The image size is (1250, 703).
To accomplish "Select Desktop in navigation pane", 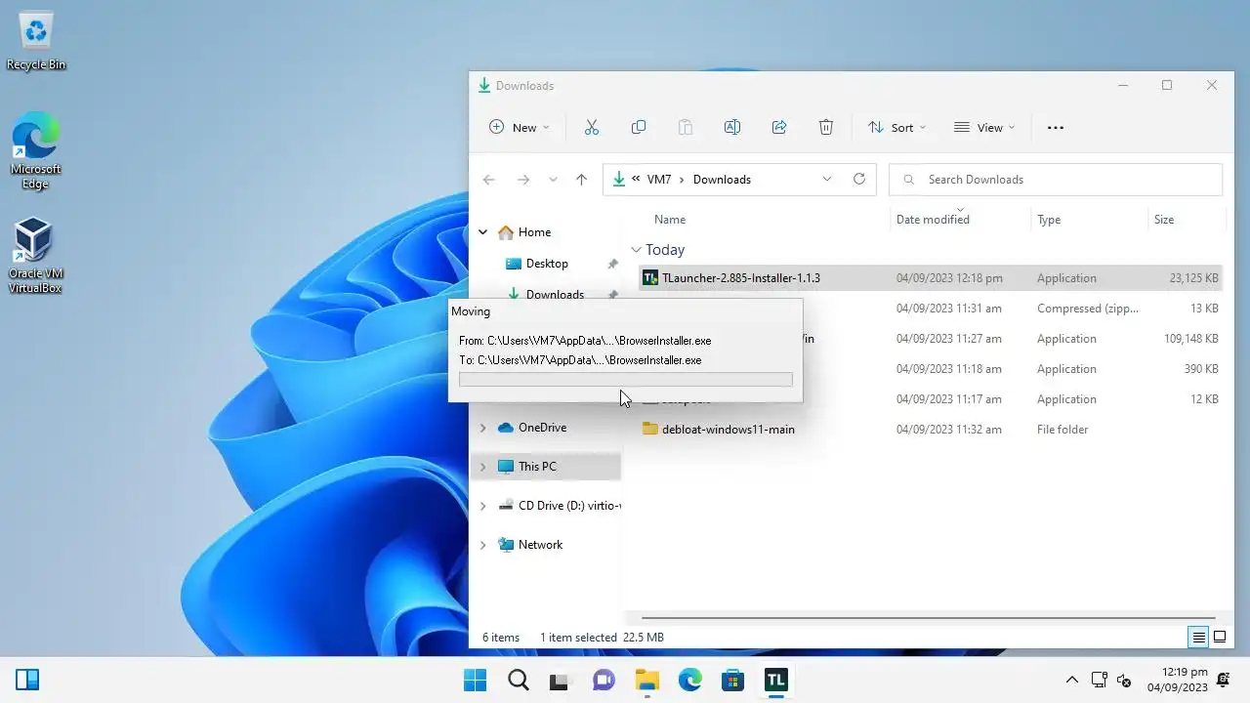I will click(x=546, y=264).
